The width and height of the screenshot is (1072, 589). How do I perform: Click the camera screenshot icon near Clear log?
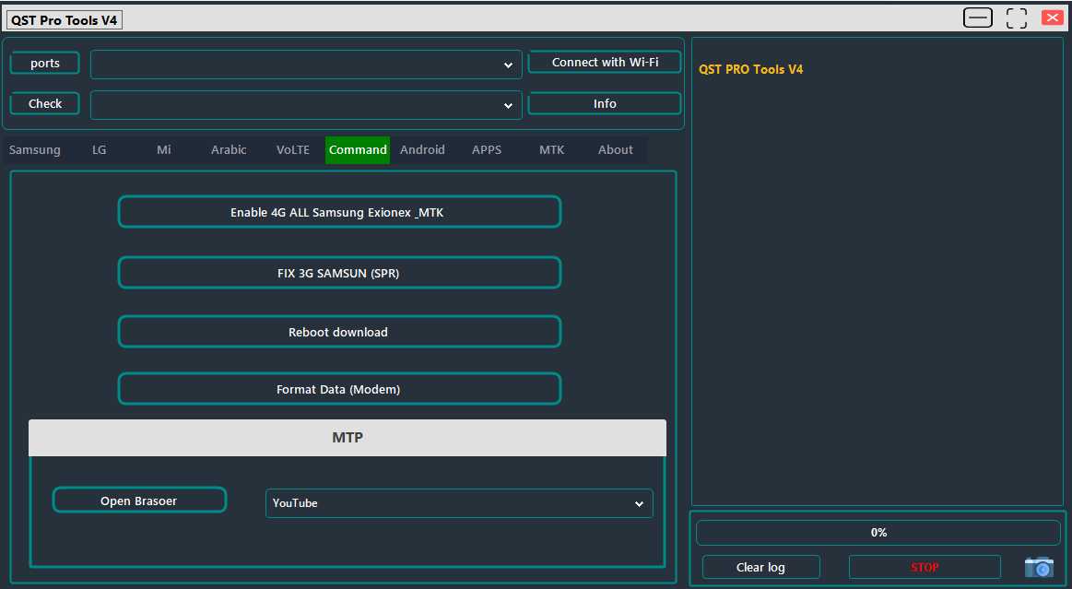1039,567
